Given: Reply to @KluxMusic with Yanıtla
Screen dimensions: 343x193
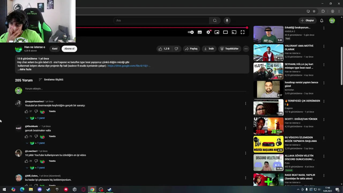Looking at the screenshot, I should point(52,136).
